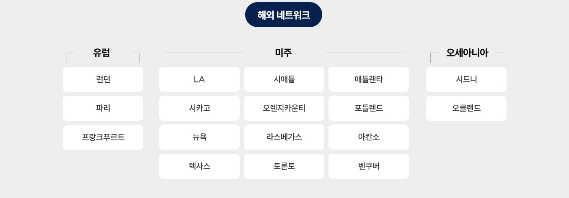
Task: Choose the 프랑크푸르트 location box
Action: (x=103, y=137)
